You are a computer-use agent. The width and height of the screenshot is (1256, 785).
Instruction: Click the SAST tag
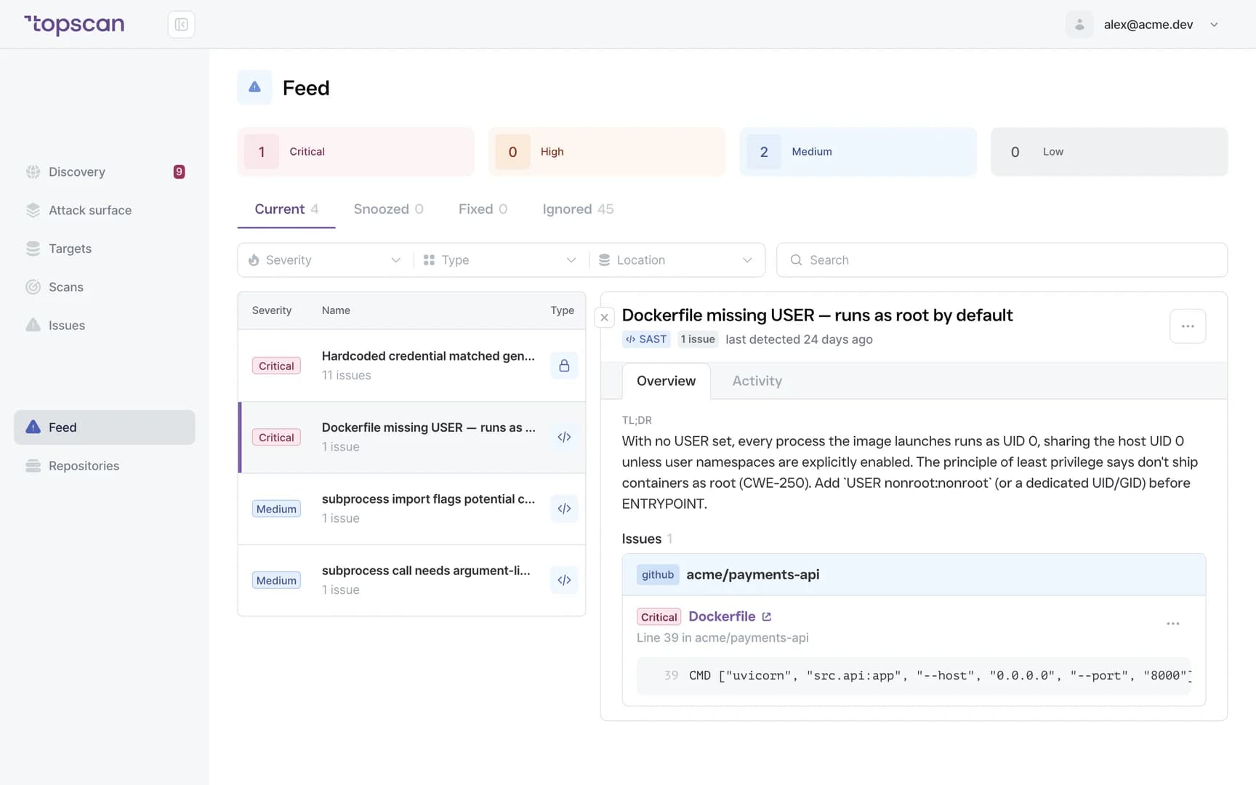[x=646, y=339]
